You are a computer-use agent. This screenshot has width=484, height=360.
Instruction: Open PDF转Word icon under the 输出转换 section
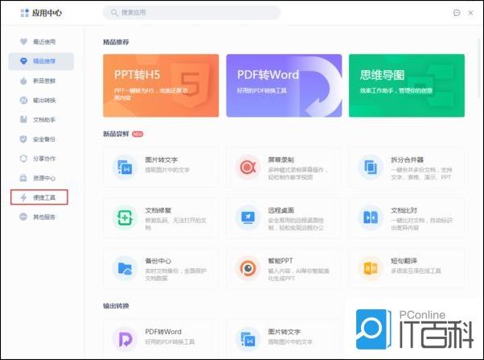pyautogui.click(x=125, y=339)
